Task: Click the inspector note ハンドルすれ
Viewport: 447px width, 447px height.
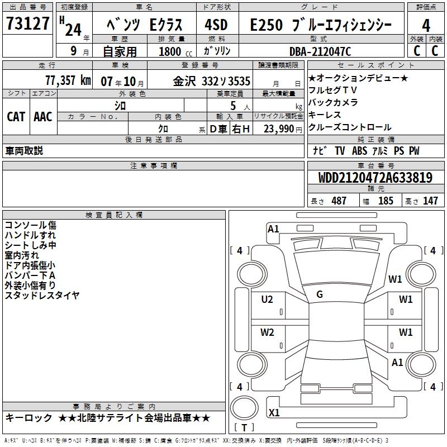Action: [x=30, y=235]
